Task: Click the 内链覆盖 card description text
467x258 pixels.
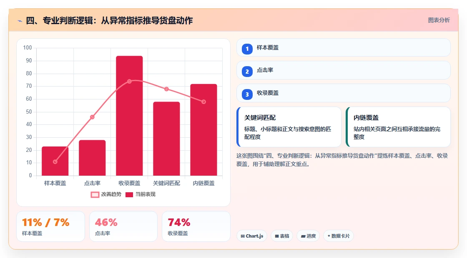Action: [x=397, y=133]
